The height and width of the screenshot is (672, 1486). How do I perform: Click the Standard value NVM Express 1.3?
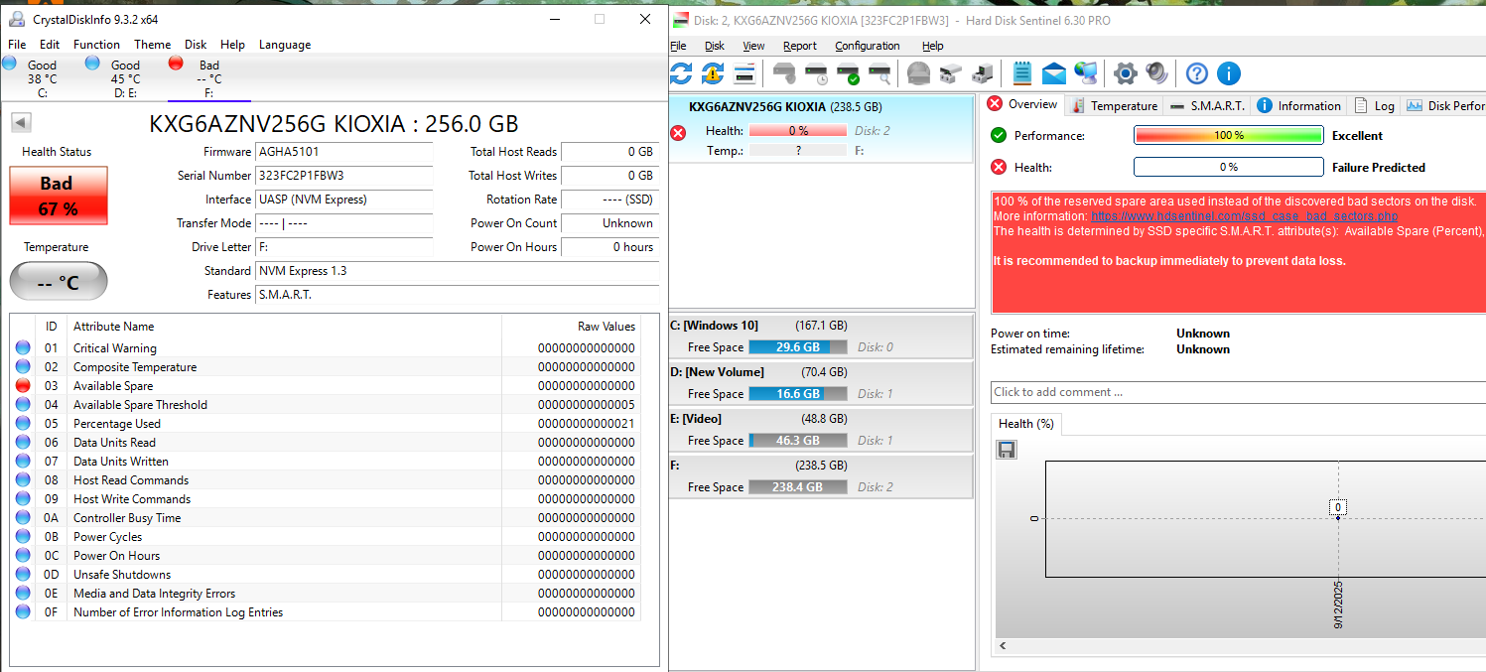pos(458,271)
